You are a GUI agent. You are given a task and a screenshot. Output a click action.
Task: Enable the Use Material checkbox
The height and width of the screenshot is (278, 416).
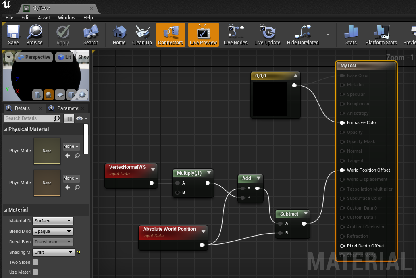pyautogui.click(x=35, y=272)
